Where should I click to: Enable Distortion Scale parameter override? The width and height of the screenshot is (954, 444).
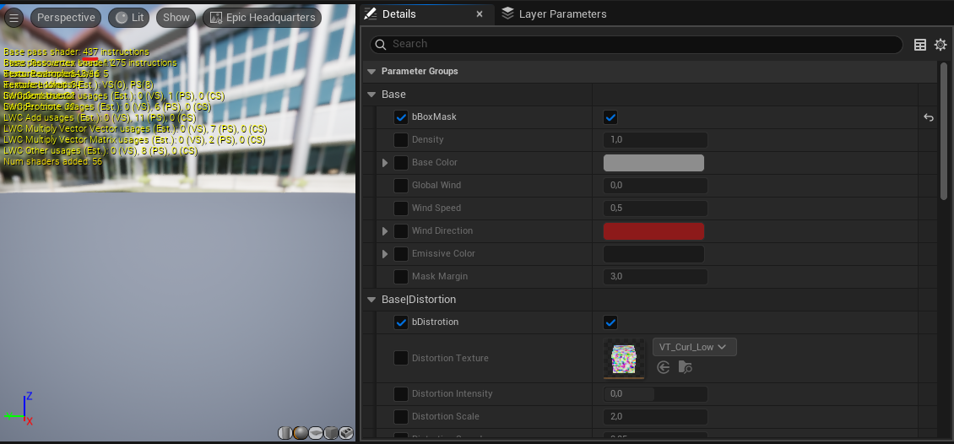[x=401, y=417]
